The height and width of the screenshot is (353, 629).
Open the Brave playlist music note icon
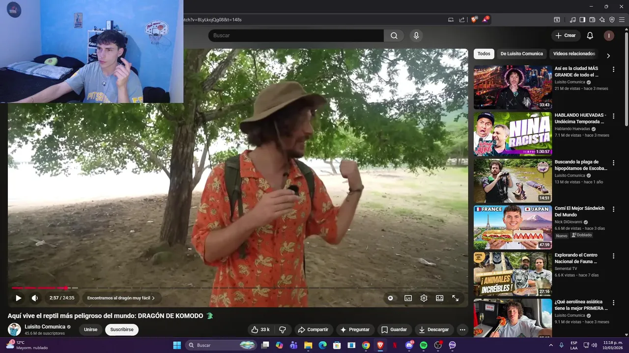572,20
